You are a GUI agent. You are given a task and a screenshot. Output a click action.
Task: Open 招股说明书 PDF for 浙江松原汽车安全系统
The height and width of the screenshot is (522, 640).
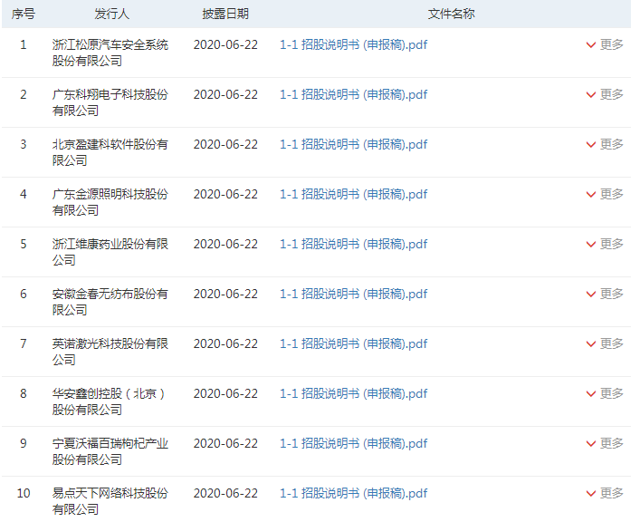(x=353, y=44)
